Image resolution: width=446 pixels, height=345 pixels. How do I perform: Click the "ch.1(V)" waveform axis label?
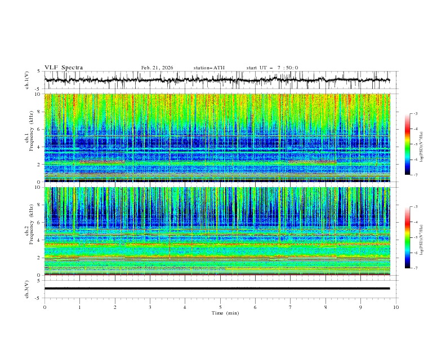(27, 80)
